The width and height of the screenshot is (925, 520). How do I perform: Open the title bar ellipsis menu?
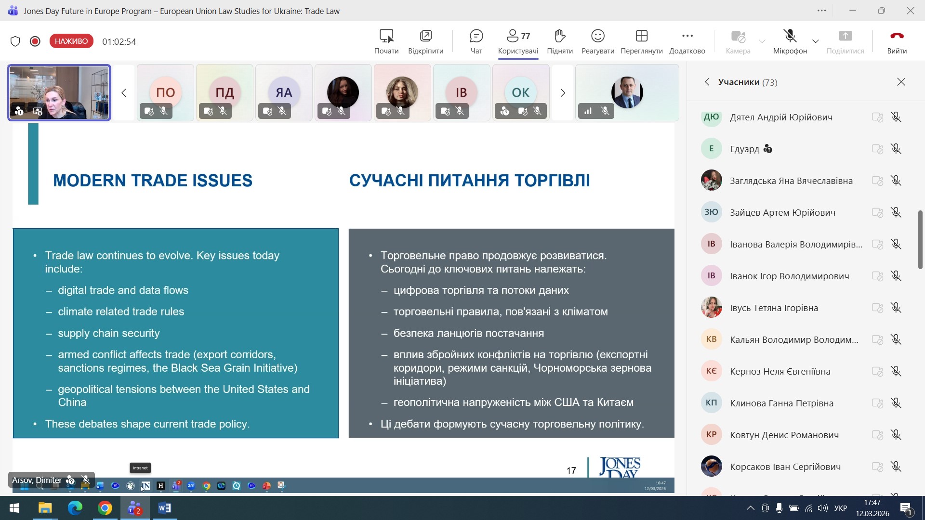pyautogui.click(x=821, y=11)
